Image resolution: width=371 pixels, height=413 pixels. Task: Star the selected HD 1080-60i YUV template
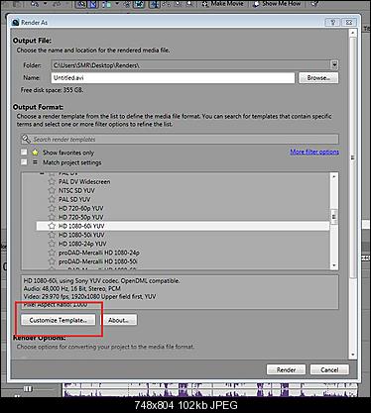pyautogui.click(x=52, y=226)
